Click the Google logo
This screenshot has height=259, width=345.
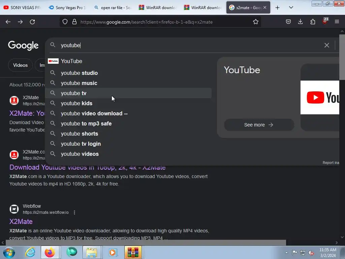click(23, 46)
